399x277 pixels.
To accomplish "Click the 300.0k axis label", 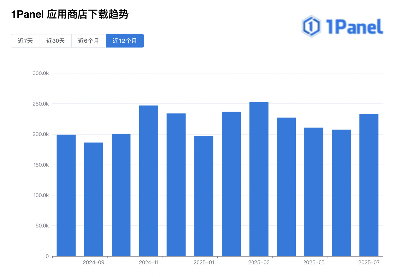I will (41, 73).
